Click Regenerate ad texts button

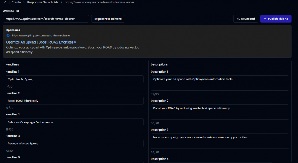(x=108, y=19)
